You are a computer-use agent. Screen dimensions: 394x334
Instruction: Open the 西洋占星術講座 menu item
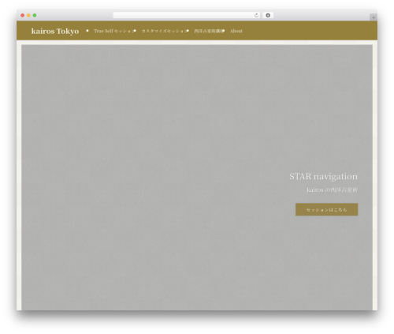click(x=209, y=31)
